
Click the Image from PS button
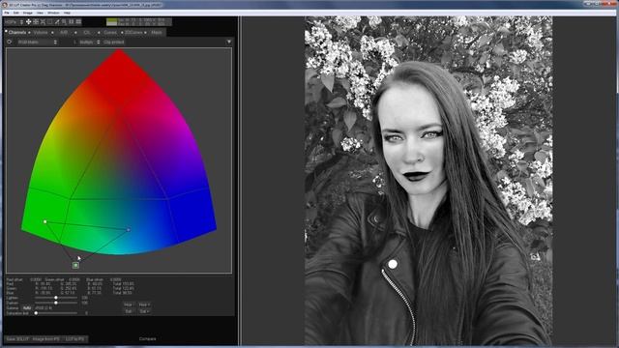[x=45, y=339]
